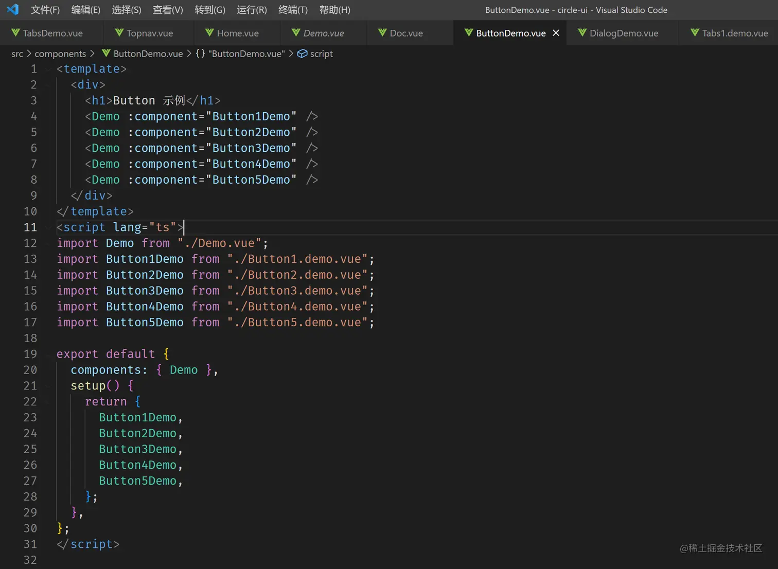Click the closing </script> tag
Viewport: 778px width, 569px height.
click(88, 544)
